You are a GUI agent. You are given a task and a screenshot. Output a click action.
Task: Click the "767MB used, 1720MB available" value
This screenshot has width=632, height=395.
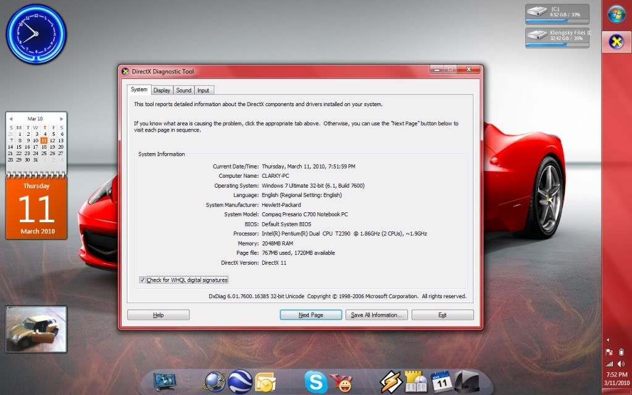pyautogui.click(x=298, y=253)
